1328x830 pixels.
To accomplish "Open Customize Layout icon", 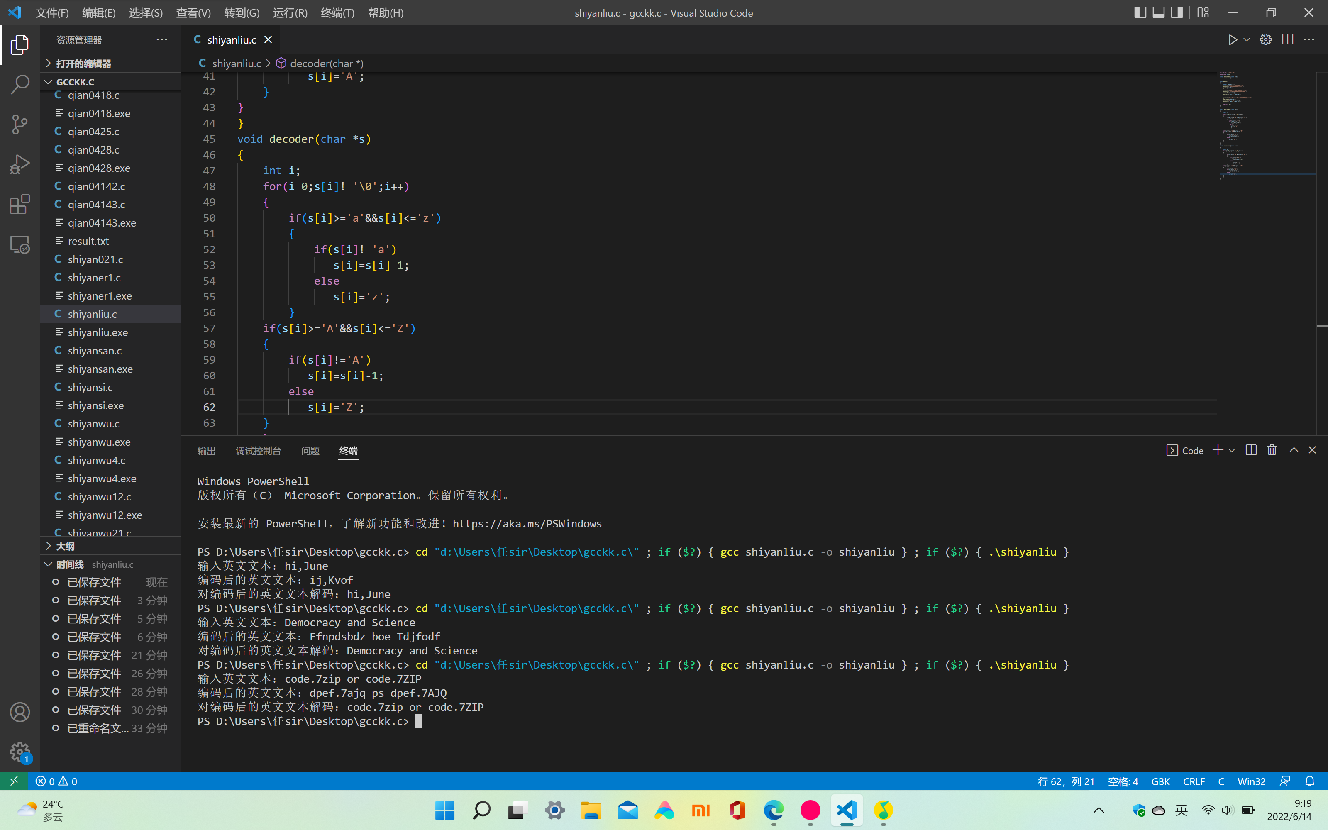I will (x=1203, y=12).
